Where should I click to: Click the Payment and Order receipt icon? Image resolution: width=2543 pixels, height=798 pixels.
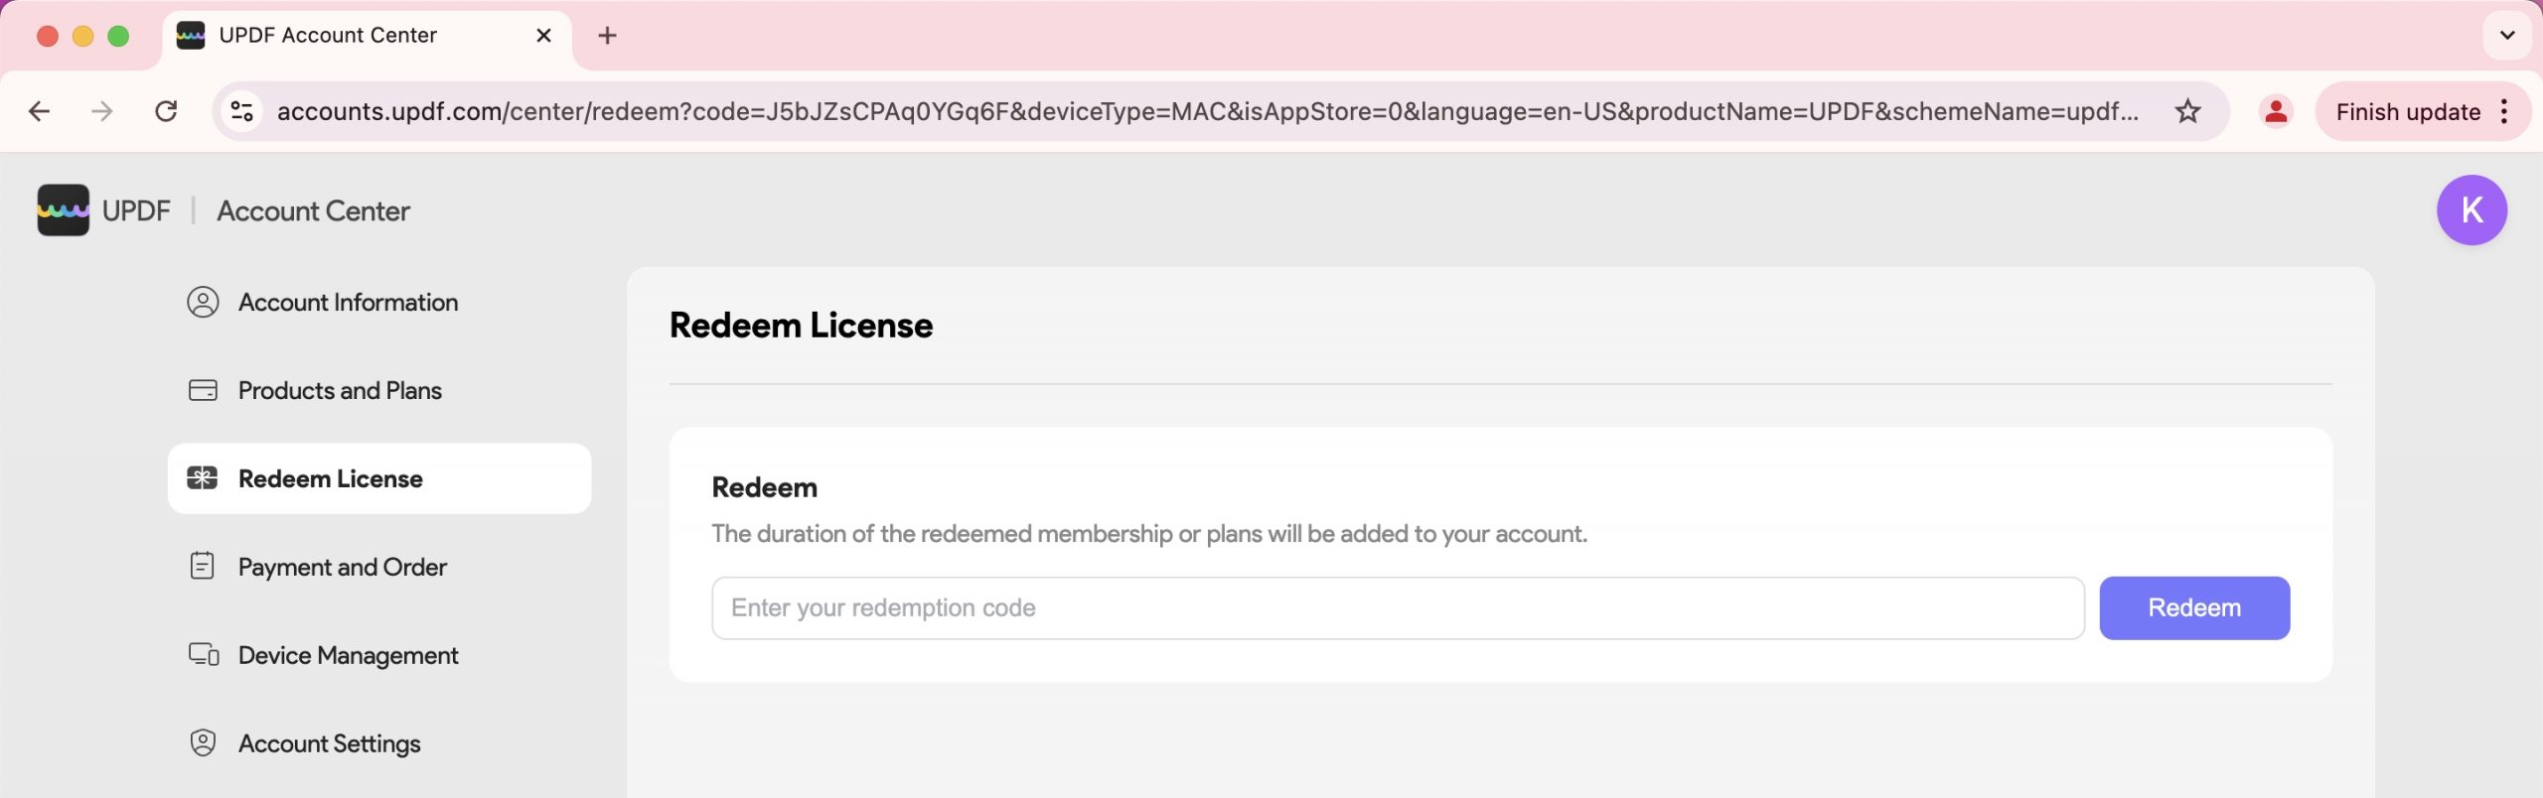tap(203, 567)
